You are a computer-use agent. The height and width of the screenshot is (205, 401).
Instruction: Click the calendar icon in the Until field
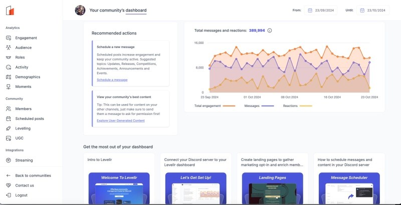362,10
